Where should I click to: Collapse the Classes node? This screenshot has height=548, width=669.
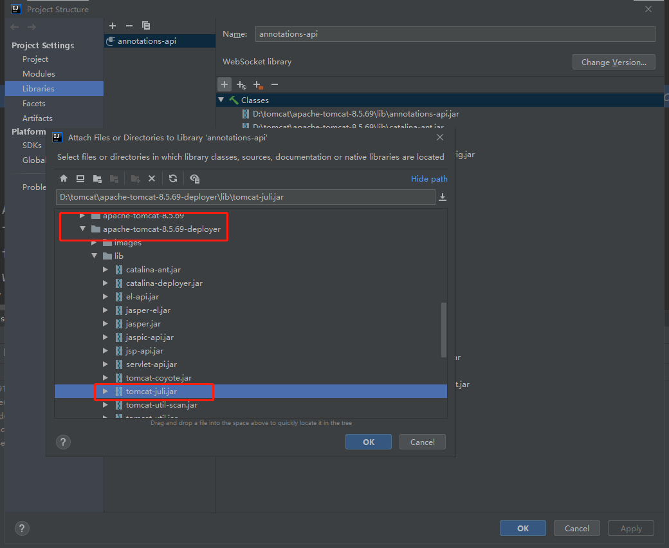(x=221, y=100)
